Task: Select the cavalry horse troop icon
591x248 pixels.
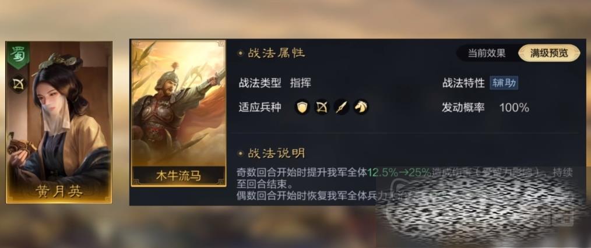Action: coord(361,108)
